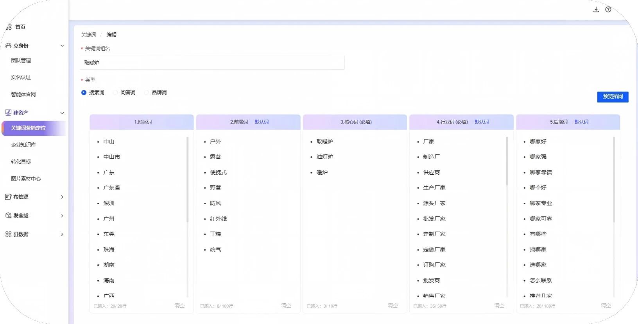The image size is (638, 324).
Task: Click 清空 in the 前缀词 column
Action: point(286,306)
